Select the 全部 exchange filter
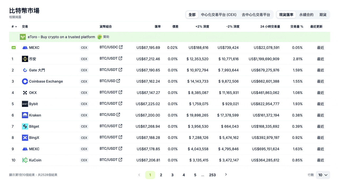This screenshot has width=338, height=186. pyautogui.click(x=192, y=15)
